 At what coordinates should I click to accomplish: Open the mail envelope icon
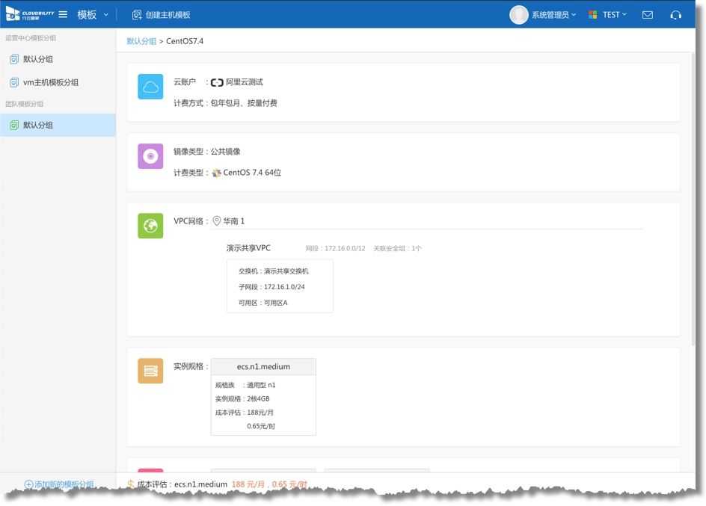pos(648,15)
